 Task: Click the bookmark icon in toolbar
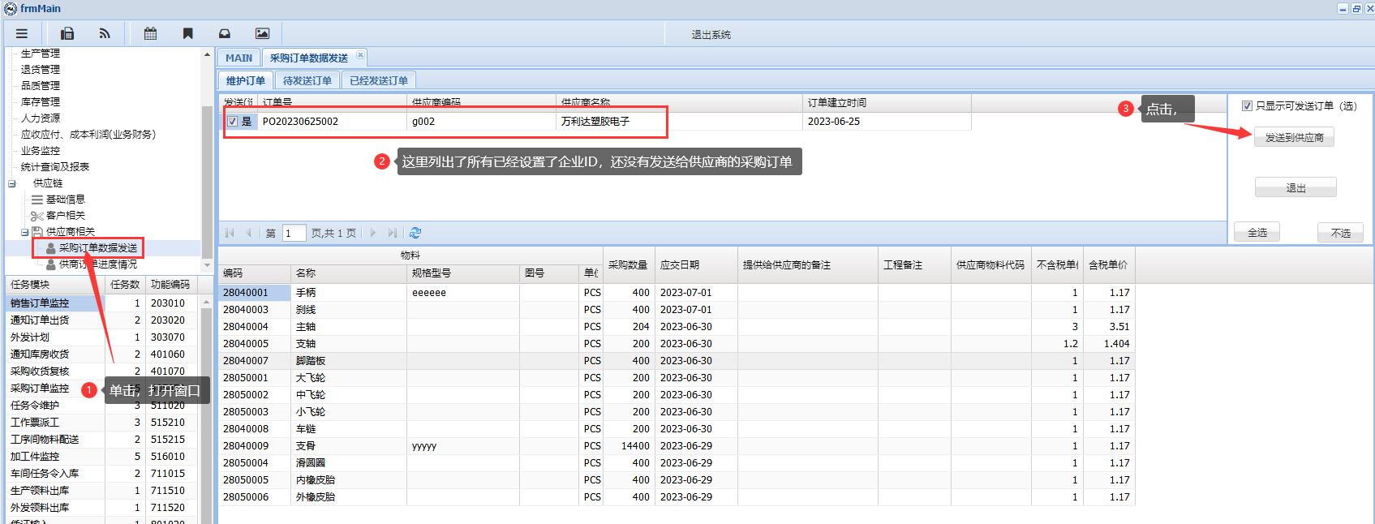point(187,33)
